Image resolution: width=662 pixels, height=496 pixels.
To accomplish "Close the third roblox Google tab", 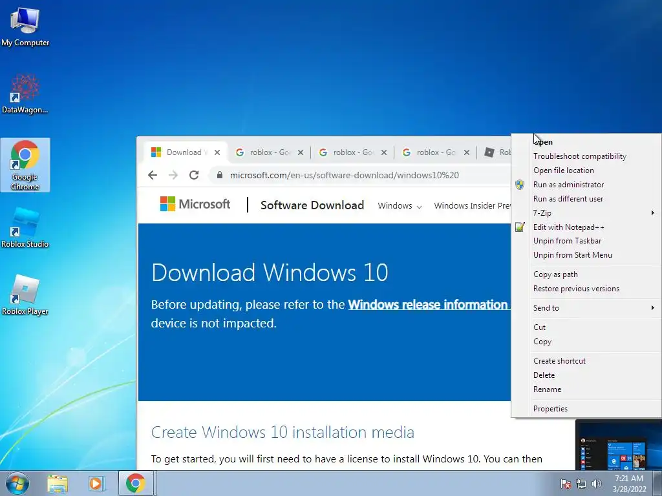I will [467, 152].
